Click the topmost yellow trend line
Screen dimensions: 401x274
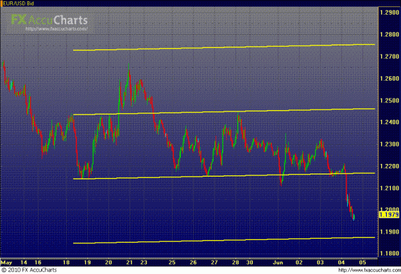(x=224, y=47)
